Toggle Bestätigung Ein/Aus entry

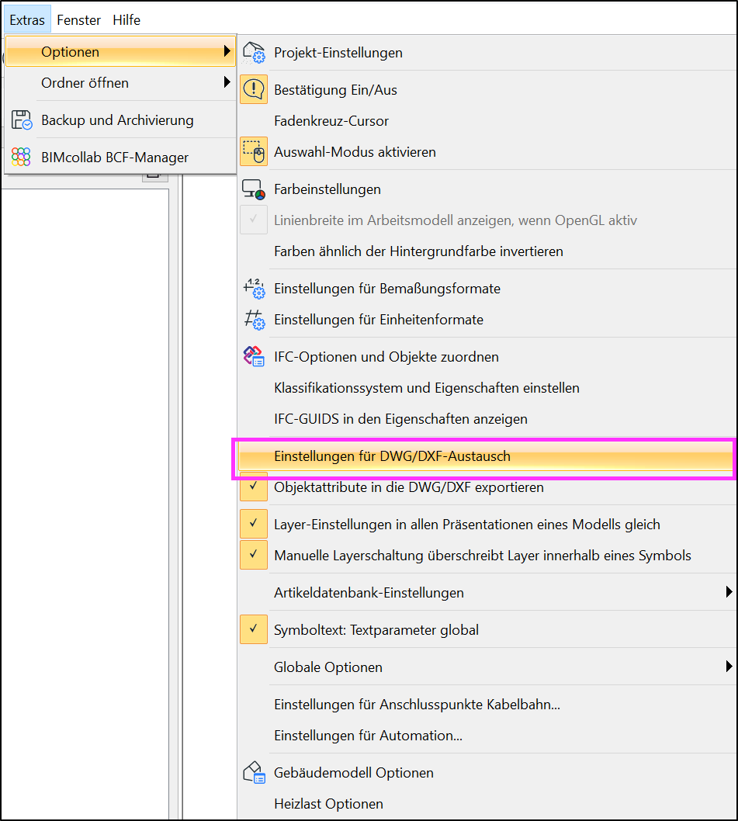tap(487, 89)
